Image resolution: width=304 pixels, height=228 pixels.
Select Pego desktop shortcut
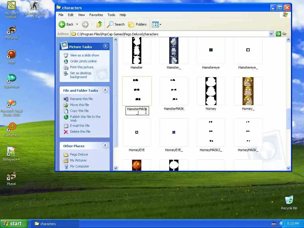[11, 57]
